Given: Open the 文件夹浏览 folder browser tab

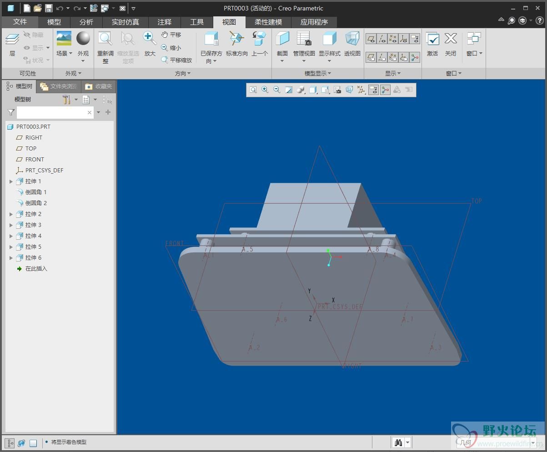Looking at the screenshot, I should 59,86.
